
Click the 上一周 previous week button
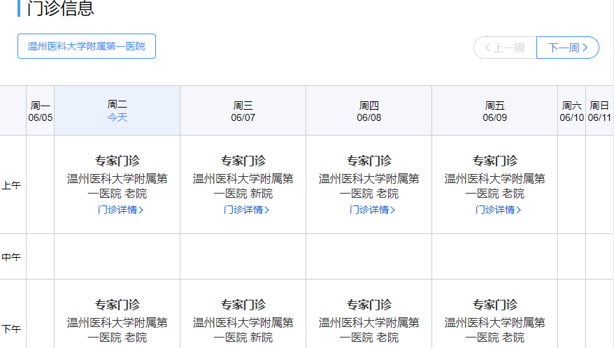[505, 48]
